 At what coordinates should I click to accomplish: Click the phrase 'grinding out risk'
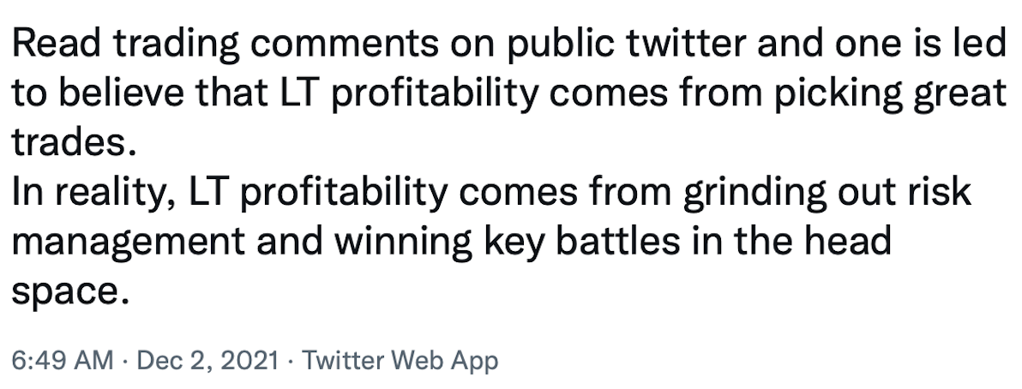(827, 192)
